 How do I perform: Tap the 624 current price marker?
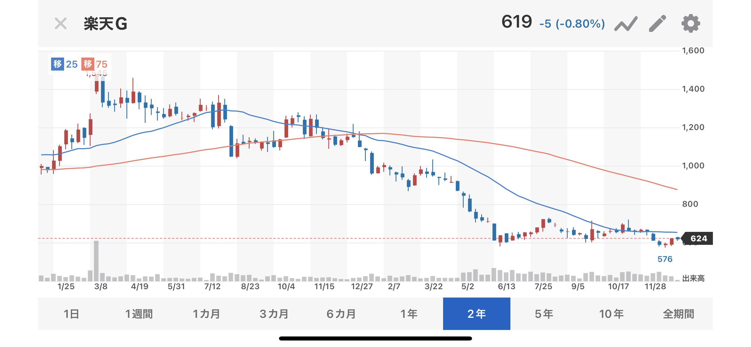699,238
